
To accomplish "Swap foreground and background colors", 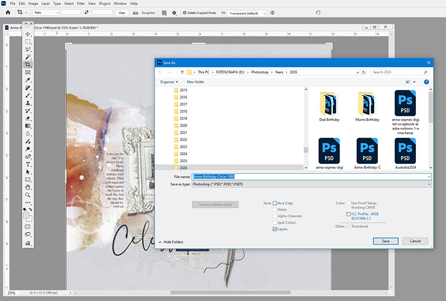I will pyautogui.click(x=31, y=210).
